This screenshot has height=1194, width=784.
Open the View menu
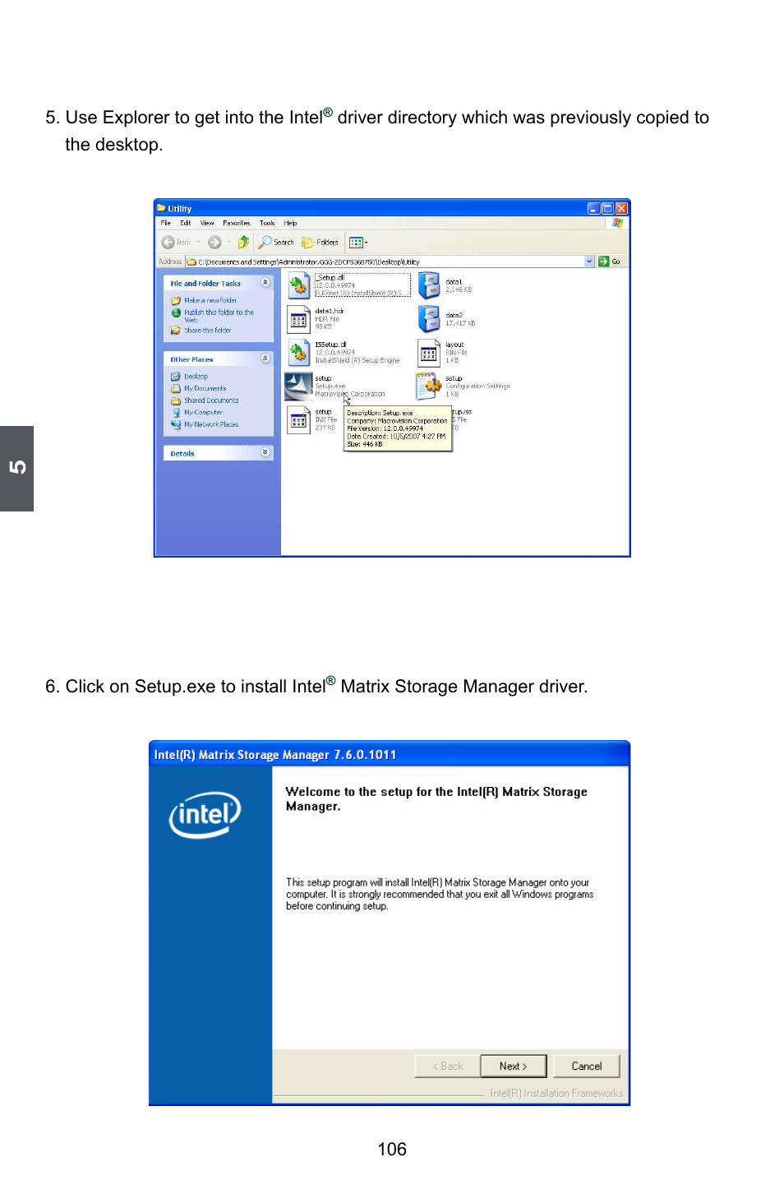pos(207,223)
